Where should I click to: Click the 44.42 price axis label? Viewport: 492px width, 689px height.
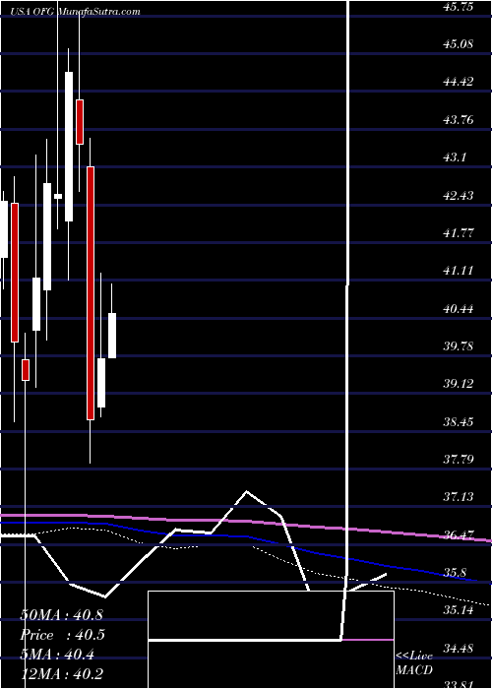pos(459,82)
